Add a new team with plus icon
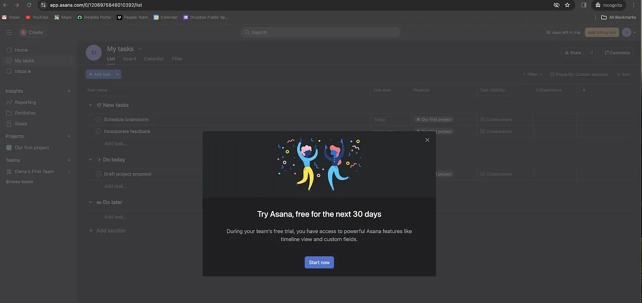This screenshot has width=642, height=303. tap(69, 160)
